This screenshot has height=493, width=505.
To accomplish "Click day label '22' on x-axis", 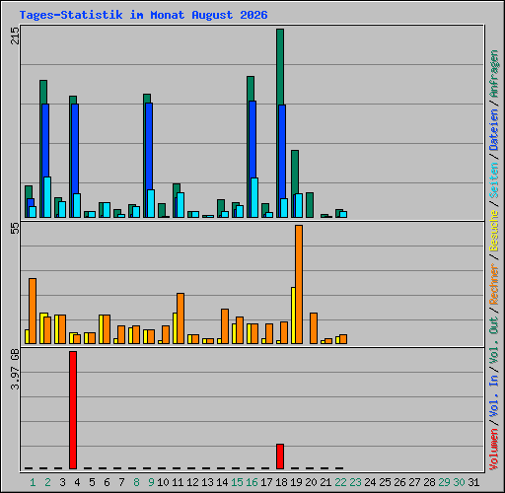I will point(340,482).
